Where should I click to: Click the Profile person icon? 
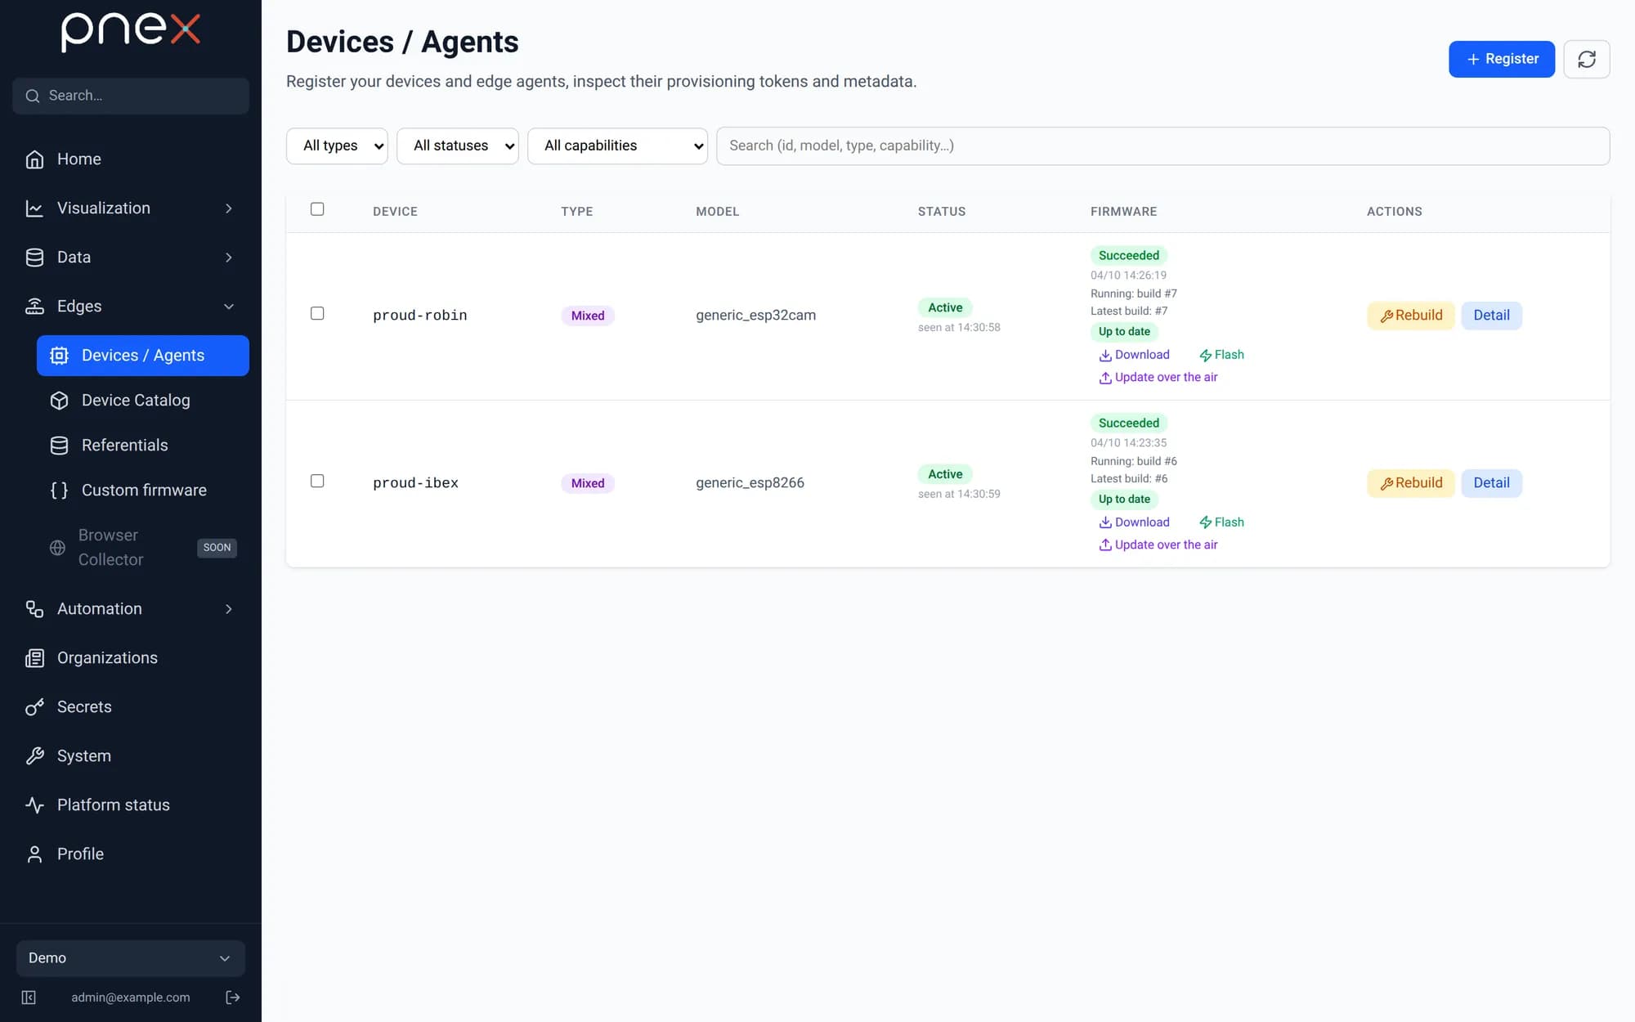click(34, 854)
